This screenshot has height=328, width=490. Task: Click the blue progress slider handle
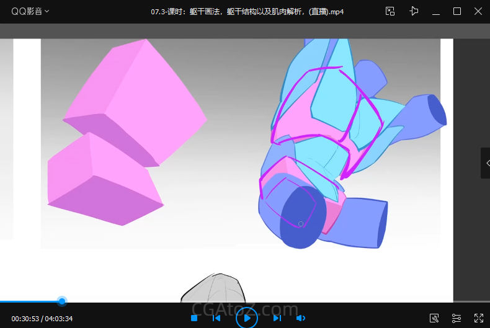62,301
